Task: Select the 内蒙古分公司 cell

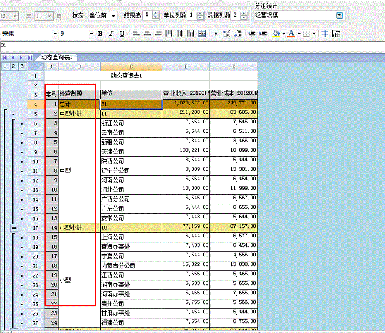Action: point(131,266)
